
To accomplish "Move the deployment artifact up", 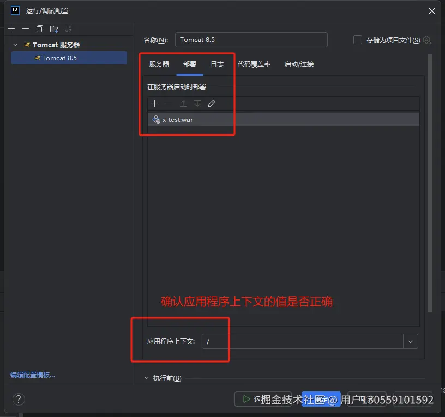I will coord(183,103).
